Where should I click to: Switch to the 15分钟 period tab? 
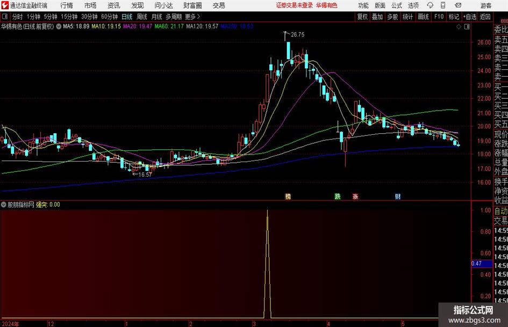69,17
